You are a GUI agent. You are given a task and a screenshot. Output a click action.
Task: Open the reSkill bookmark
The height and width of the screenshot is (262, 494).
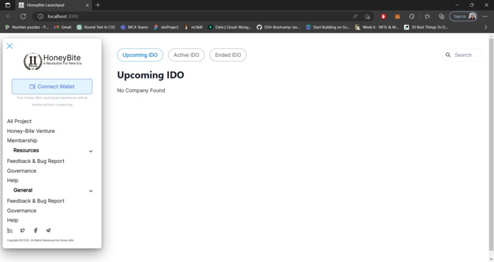pyautogui.click(x=193, y=28)
